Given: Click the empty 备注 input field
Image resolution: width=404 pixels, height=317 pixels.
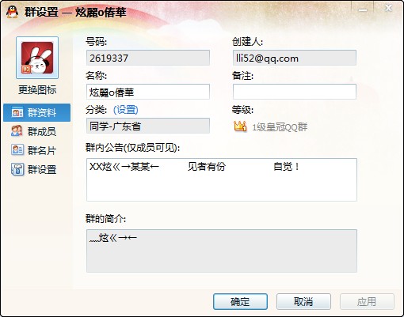Looking at the screenshot, I should pyautogui.click(x=295, y=92).
